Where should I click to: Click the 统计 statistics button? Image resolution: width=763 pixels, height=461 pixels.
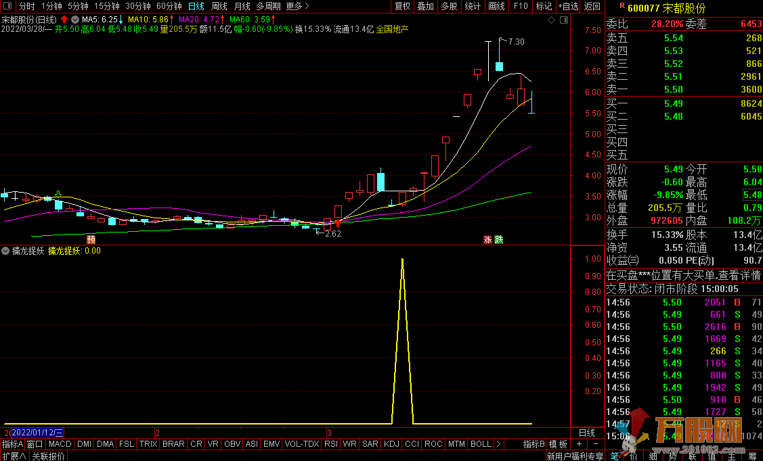473,6
